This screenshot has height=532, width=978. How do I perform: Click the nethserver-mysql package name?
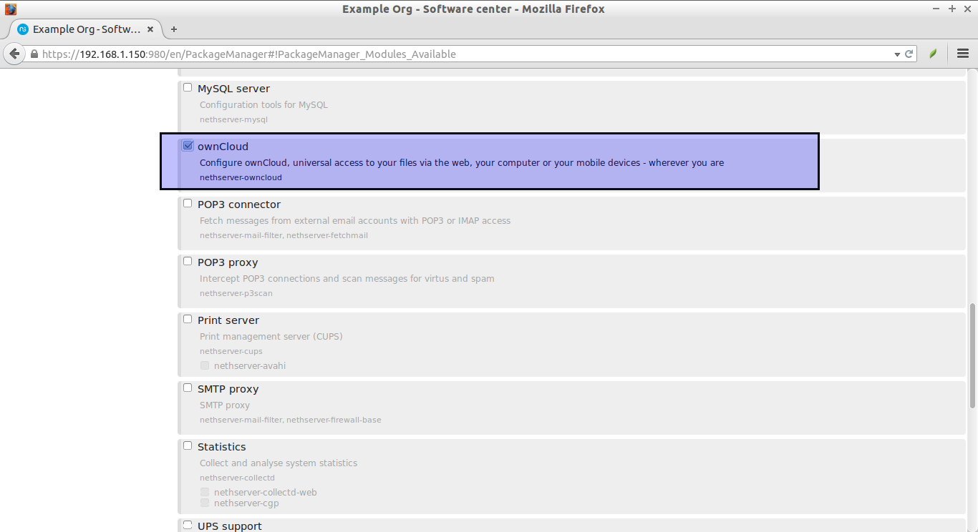click(233, 119)
